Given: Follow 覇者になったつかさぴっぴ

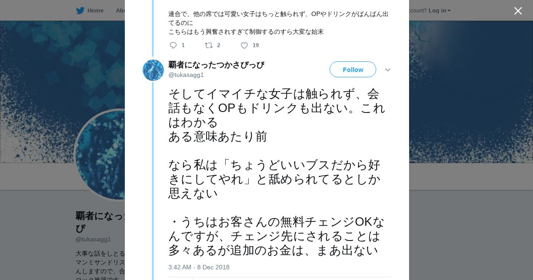Looking at the screenshot, I should [353, 69].
